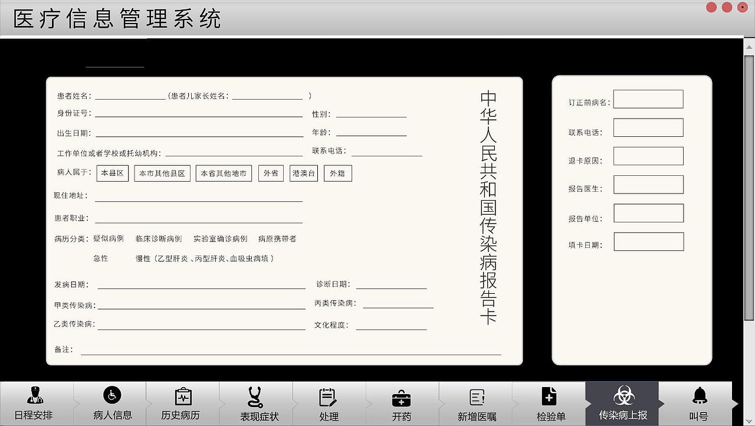Switch to 日程安排 tab label
Screen dimensions: 755x426
(34, 415)
